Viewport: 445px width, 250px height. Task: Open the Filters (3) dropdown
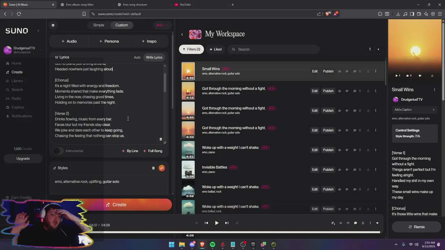pos(192,49)
